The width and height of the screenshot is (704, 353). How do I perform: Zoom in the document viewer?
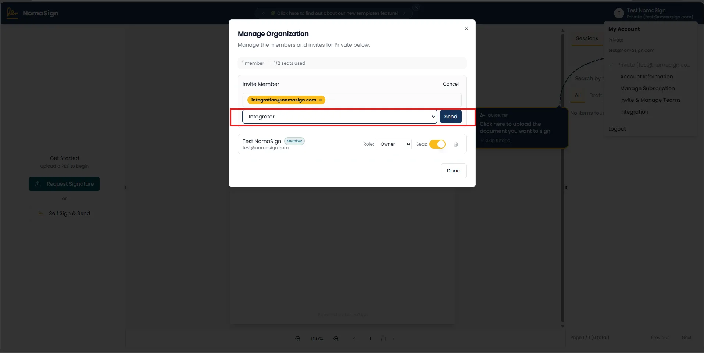(336, 339)
